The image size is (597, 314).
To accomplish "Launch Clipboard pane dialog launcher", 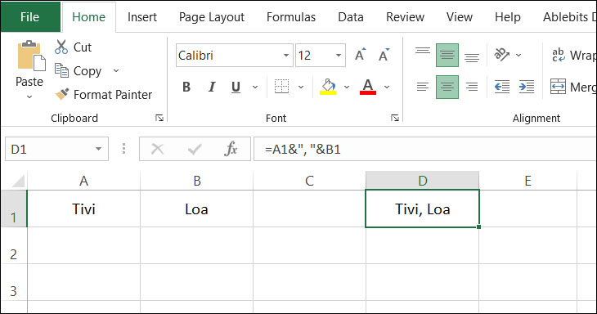I will pos(159,118).
